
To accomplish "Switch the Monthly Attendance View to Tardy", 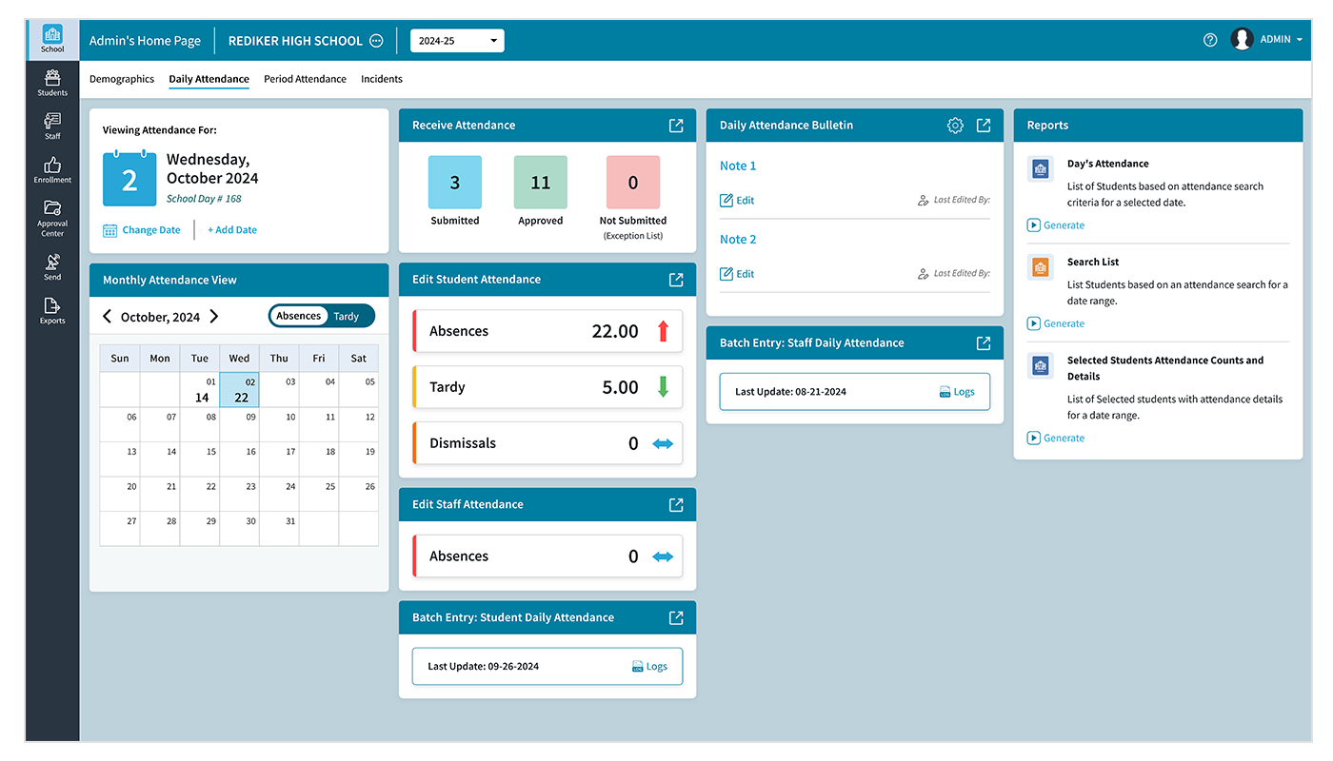I will point(347,315).
